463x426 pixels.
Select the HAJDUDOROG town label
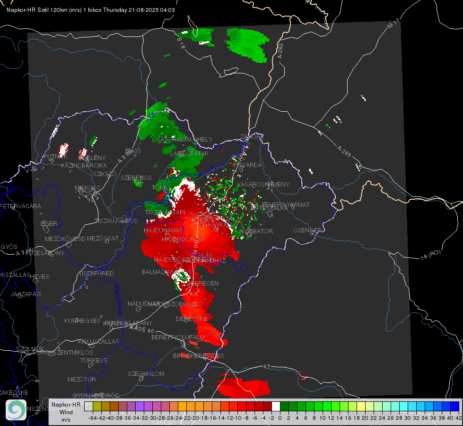coord(183,239)
